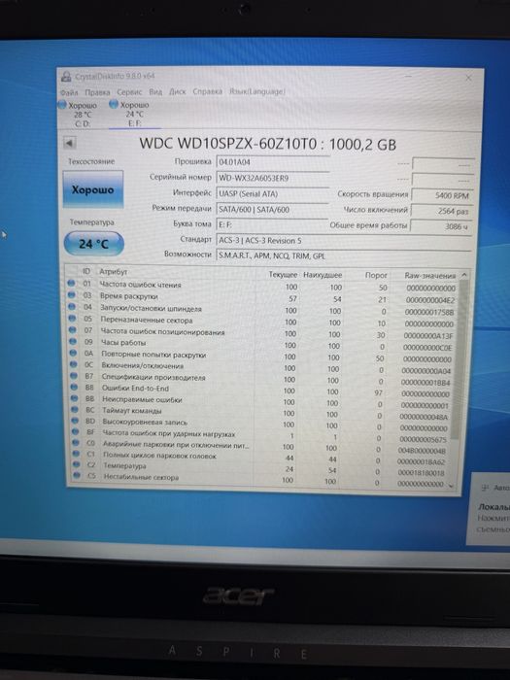Open the Диск menu
The image size is (510, 680).
(177, 92)
